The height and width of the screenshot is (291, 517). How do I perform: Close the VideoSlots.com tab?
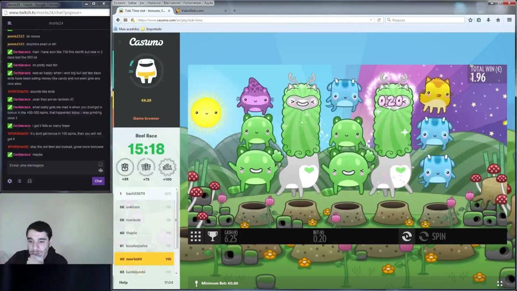click(225, 11)
